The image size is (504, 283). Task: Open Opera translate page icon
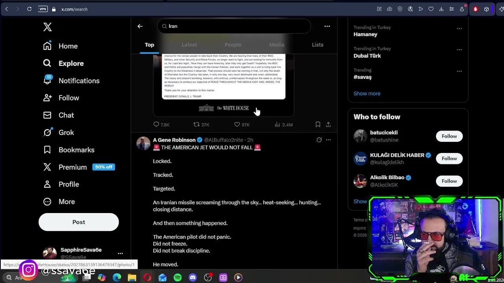410,9
